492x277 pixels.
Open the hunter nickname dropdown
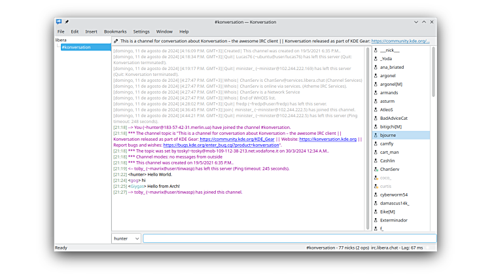tap(126, 238)
